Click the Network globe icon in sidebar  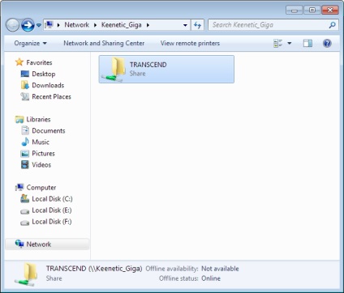[19, 244]
